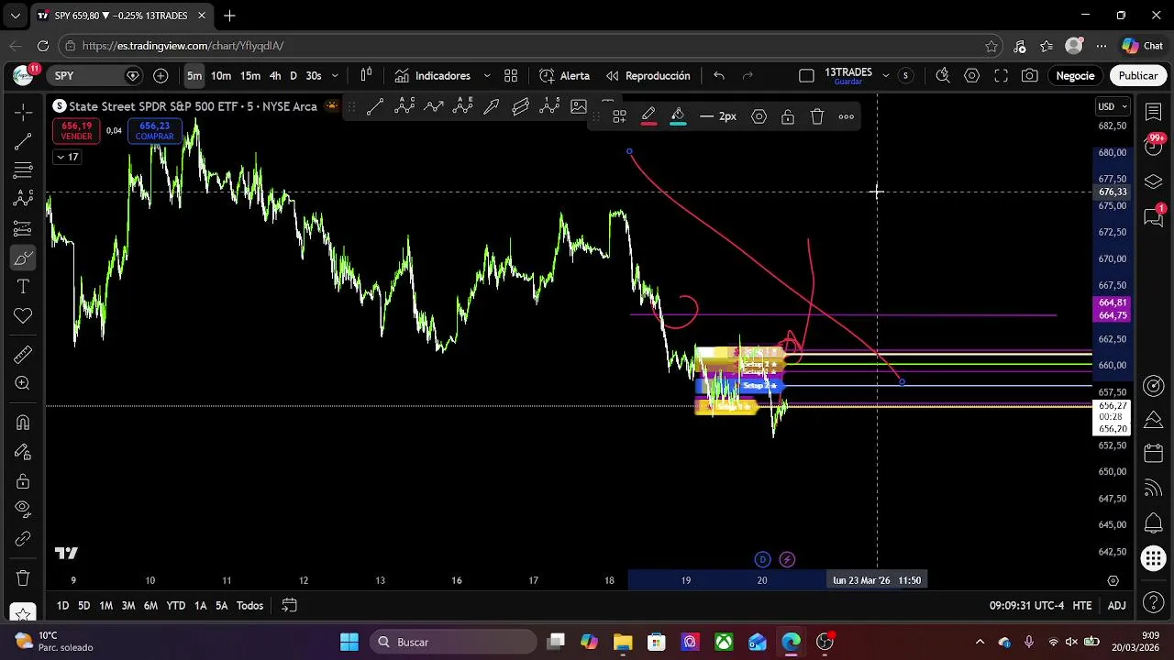Select the image favorite drawing tool
This screenshot has height=660, width=1174.
click(579, 107)
